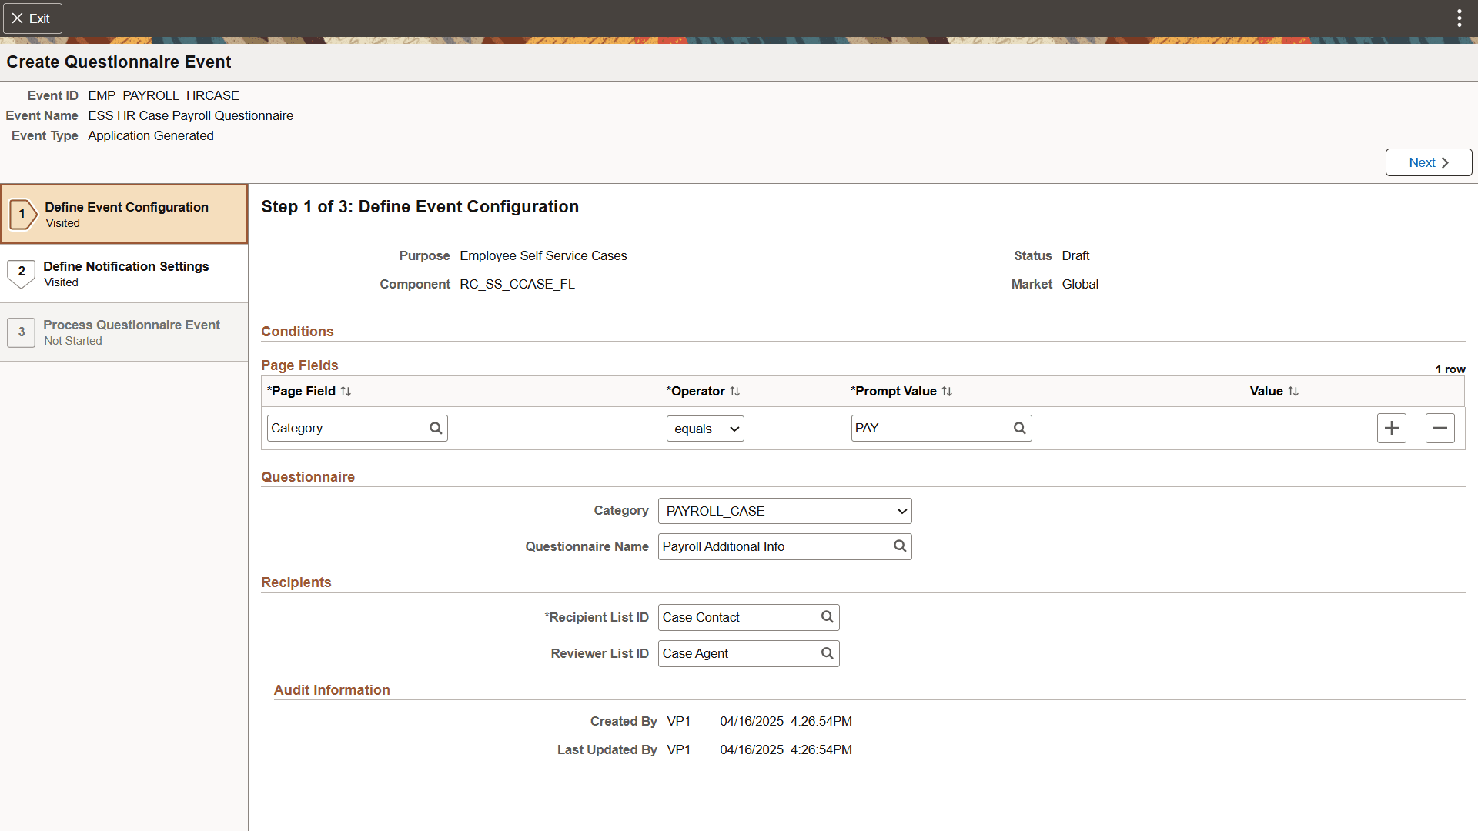Select step 2 Define Notification Settings
This screenshot has width=1478, height=831.
(x=123, y=273)
